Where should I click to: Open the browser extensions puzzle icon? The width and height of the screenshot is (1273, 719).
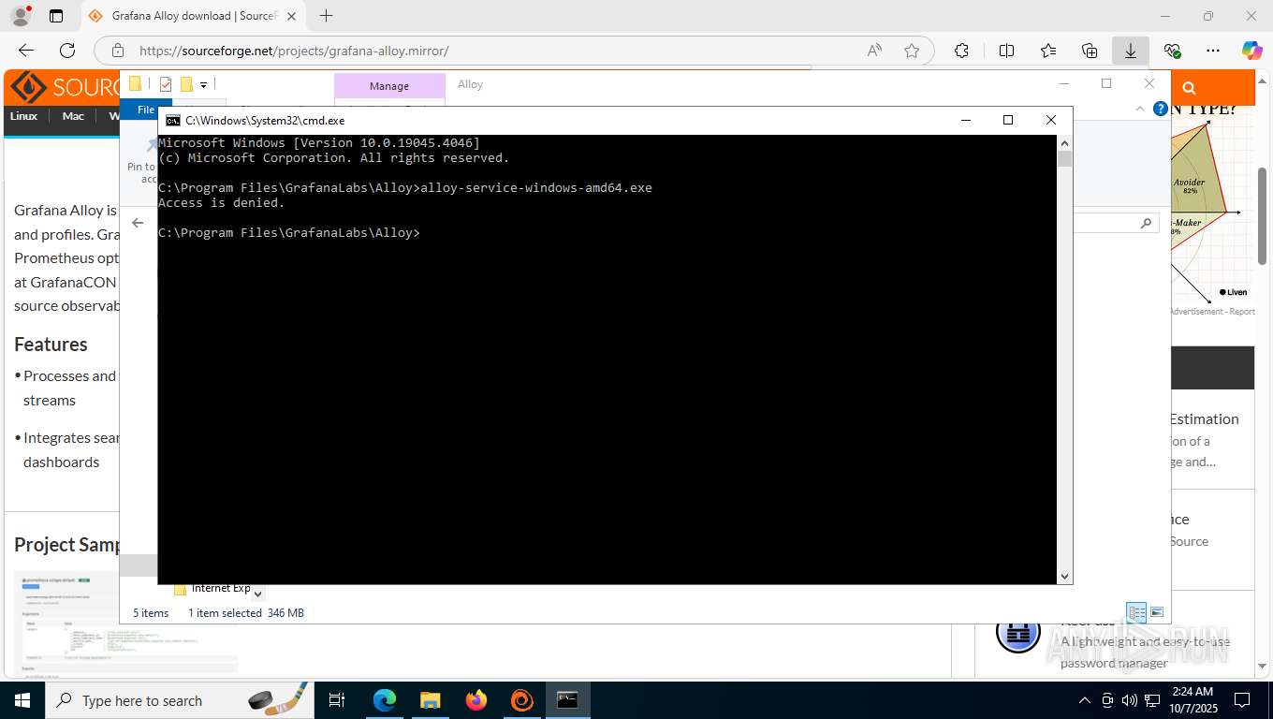click(961, 51)
